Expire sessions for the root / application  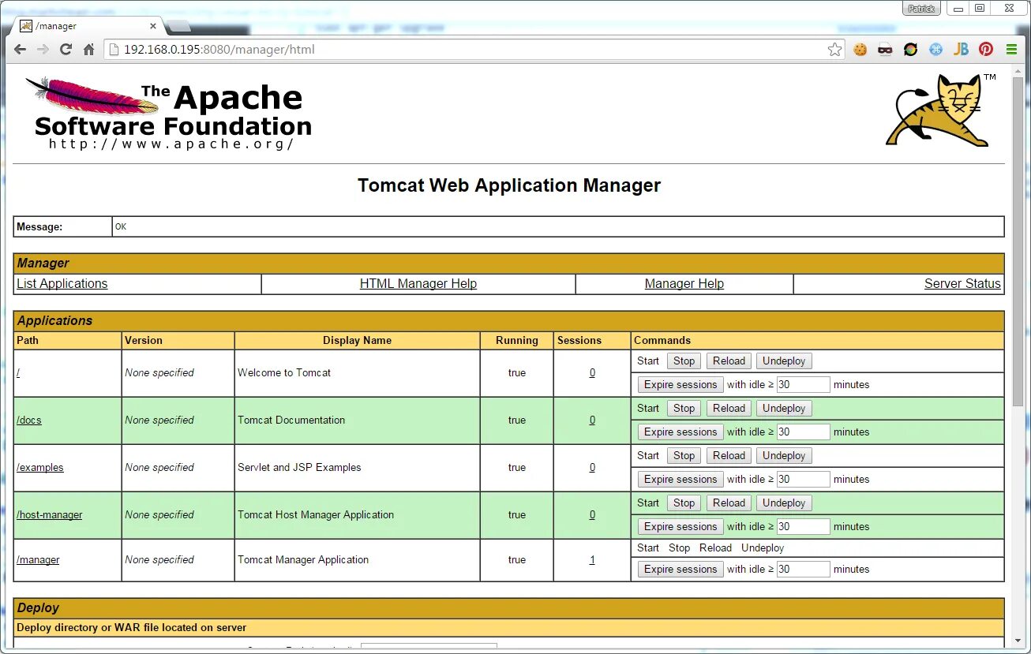680,385
